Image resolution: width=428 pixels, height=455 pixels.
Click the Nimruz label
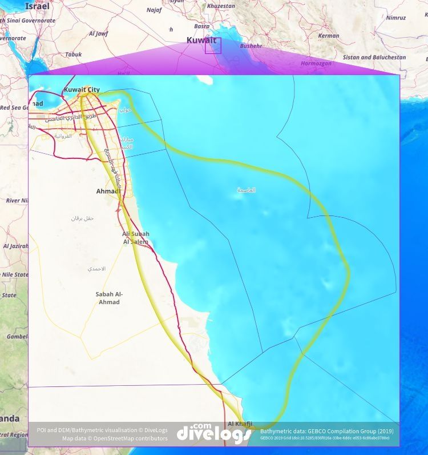pyautogui.click(x=396, y=18)
